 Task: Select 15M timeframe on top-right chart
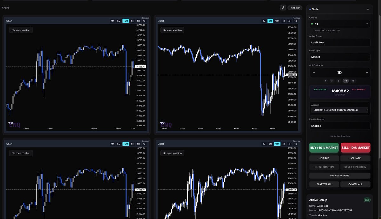[x=277, y=21]
